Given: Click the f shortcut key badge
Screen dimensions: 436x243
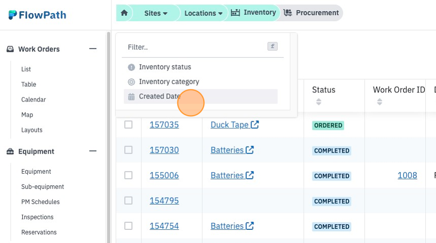Looking at the screenshot, I should (x=273, y=46).
